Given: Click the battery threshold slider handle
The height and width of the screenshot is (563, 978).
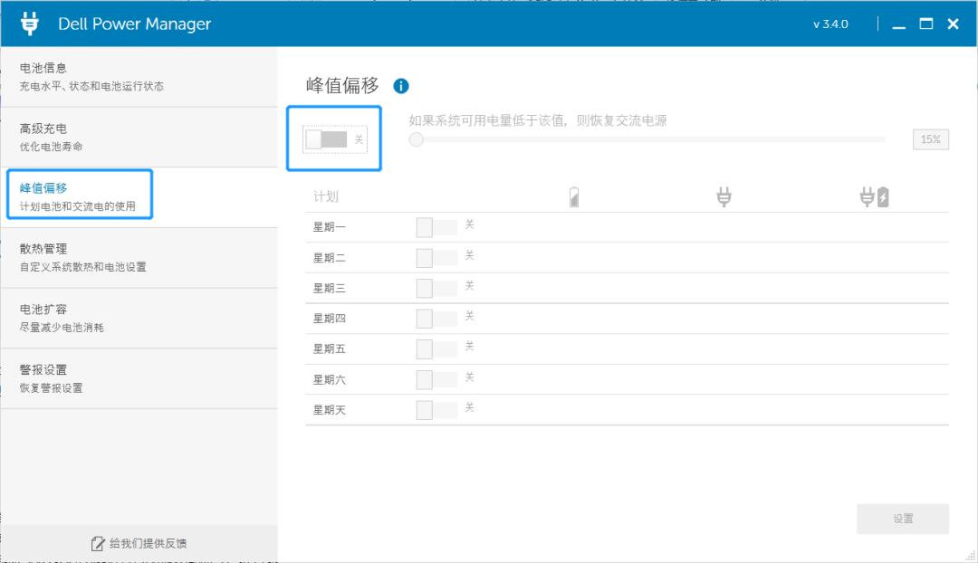Looking at the screenshot, I should coord(417,139).
